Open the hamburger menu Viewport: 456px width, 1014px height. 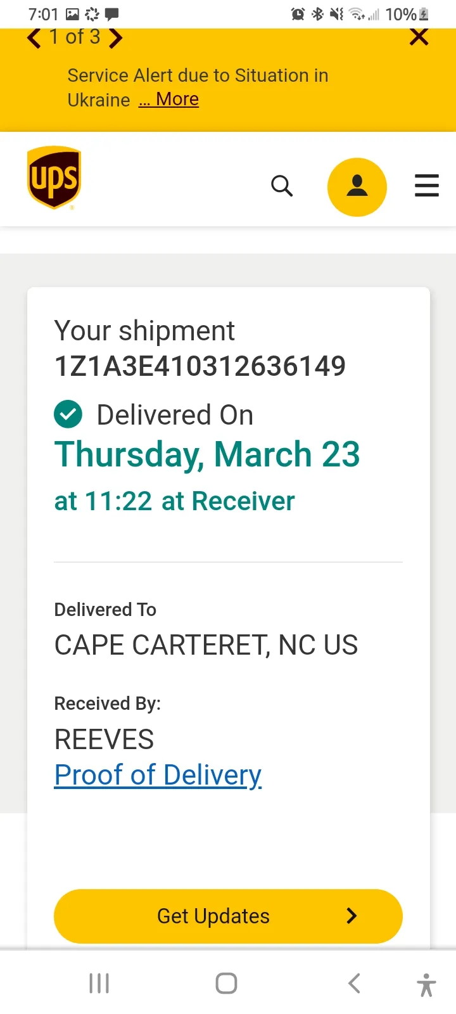pos(427,186)
